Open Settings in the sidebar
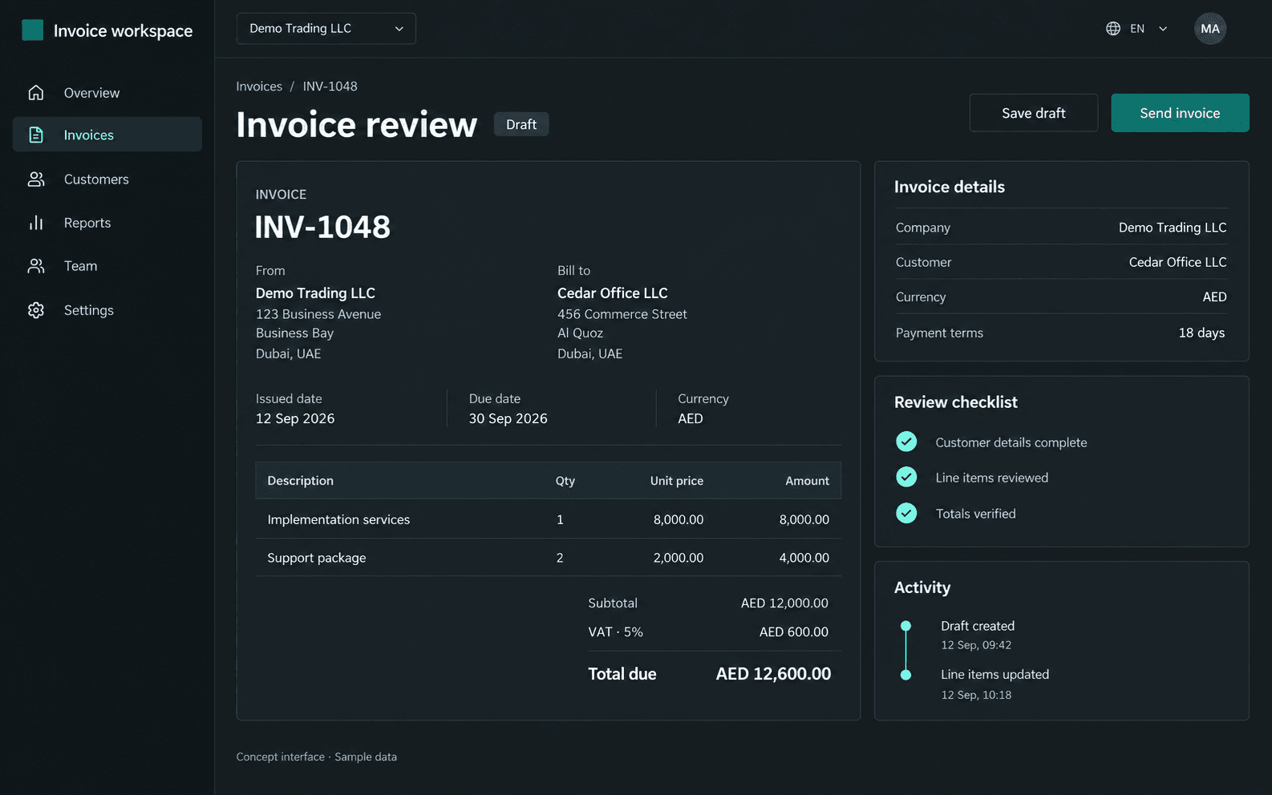 107,310
